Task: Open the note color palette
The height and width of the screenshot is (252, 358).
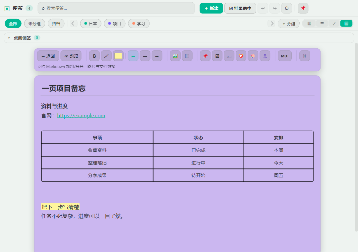Action: 253,56
